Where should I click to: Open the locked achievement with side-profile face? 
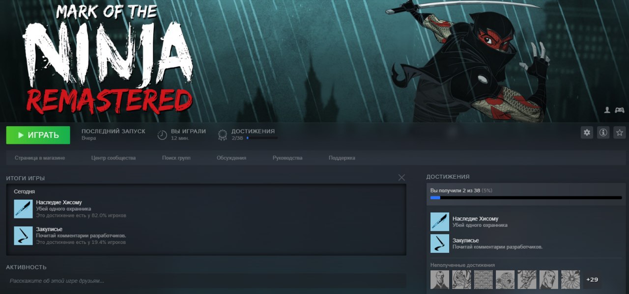(549, 280)
